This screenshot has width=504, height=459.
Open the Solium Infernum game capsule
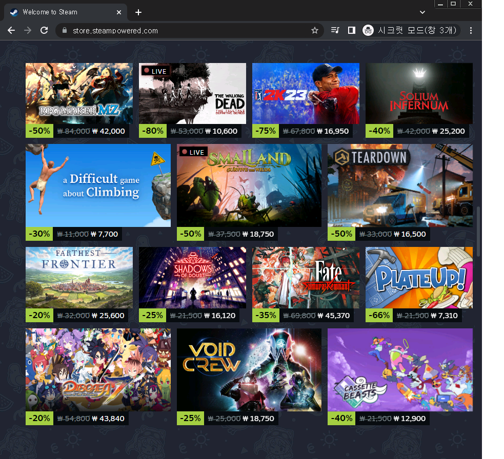click(419, 93)
